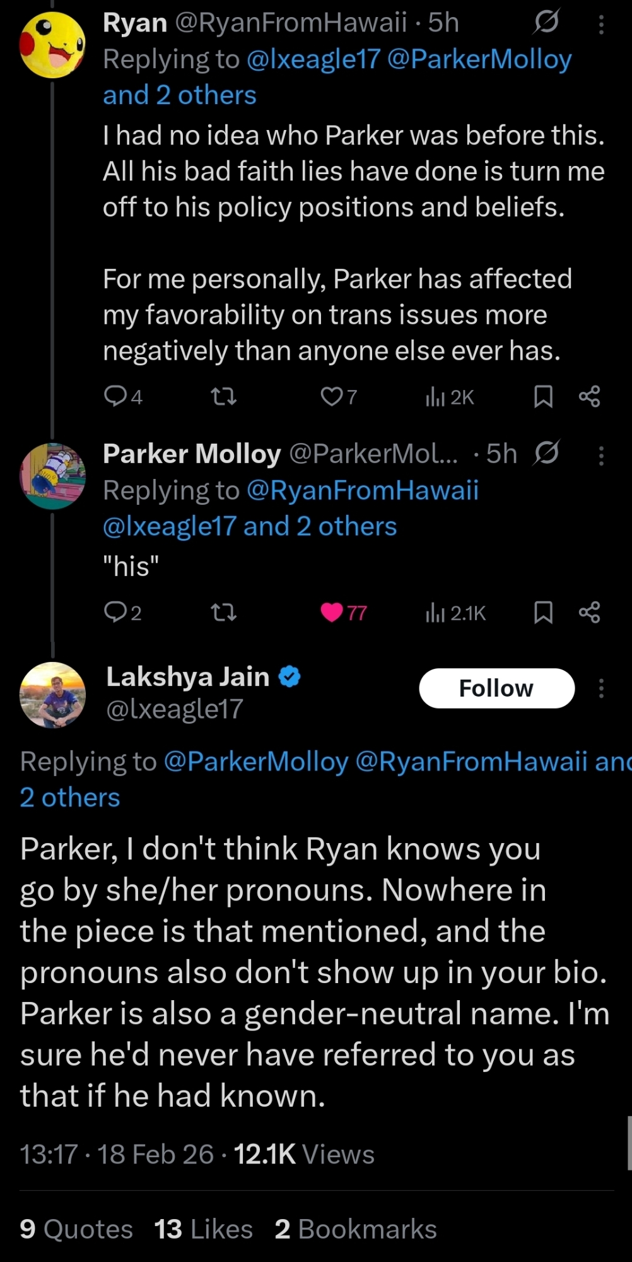Repost Parker Molloy's tweet
Viewport: 632px width, 1262px height.
pos(223,612)
